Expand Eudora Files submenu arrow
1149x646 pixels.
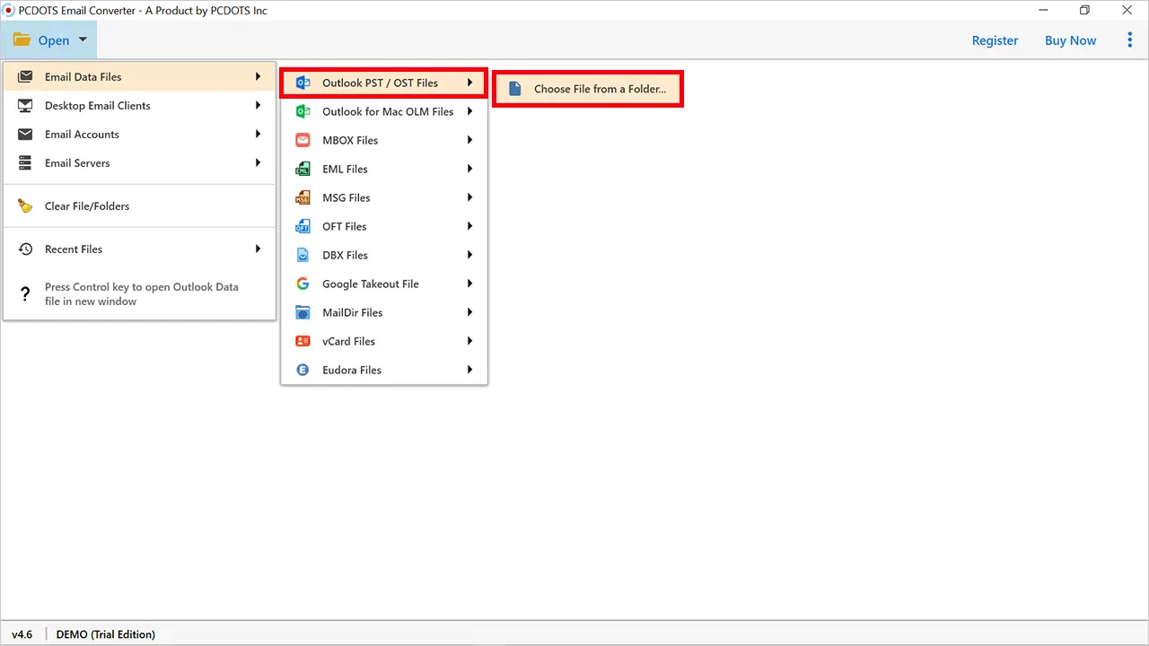click(469, 371)
